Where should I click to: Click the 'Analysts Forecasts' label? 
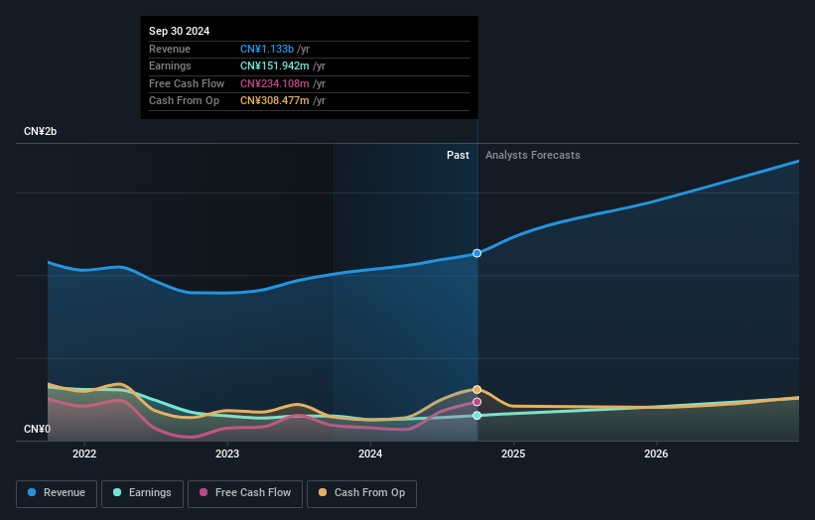click(x=532, y=156)
